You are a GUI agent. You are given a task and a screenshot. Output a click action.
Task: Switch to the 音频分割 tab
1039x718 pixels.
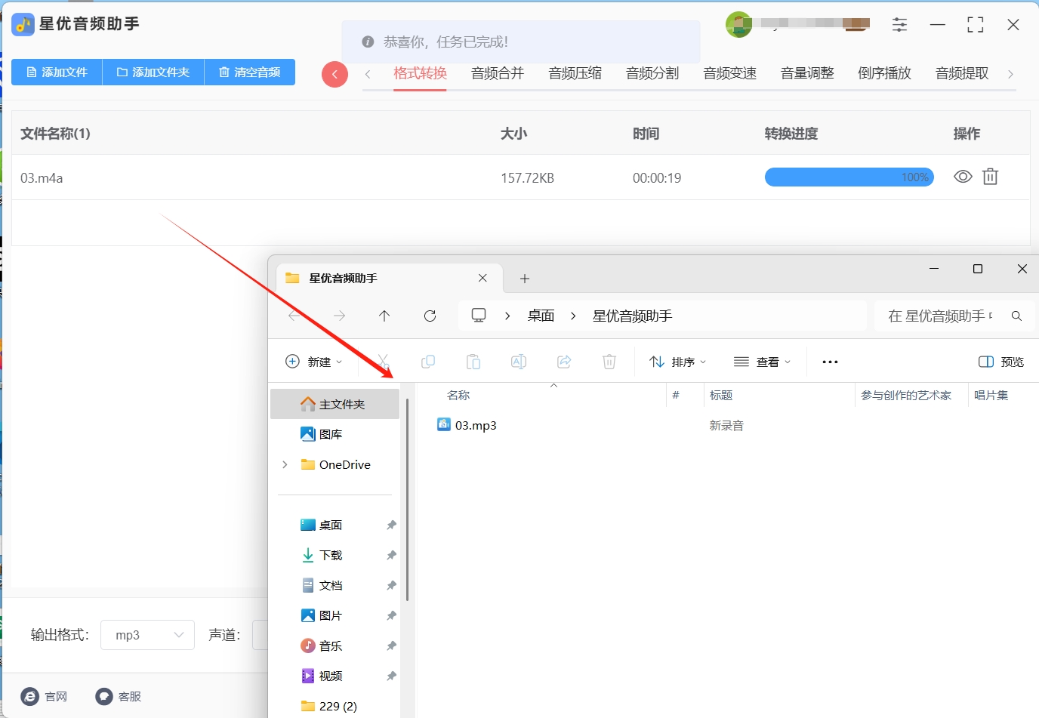[652, 73]
